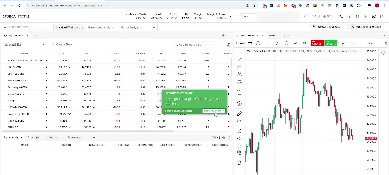
Task: Open Standard Workspace options menu
Action: 83,27
